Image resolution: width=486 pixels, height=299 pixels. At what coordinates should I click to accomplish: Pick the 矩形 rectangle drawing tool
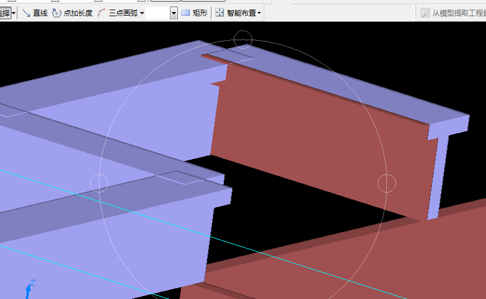[194, 13]
